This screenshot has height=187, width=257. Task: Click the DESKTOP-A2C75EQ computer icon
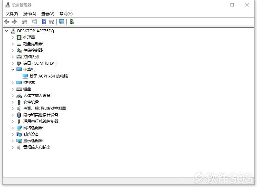click(13, 31)
